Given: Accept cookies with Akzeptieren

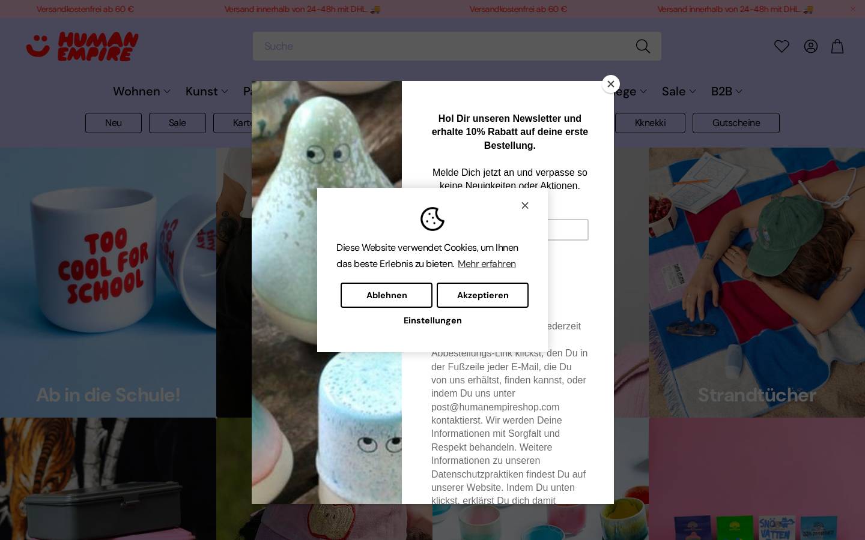Looking at the screenshot, I should (482, 295).
